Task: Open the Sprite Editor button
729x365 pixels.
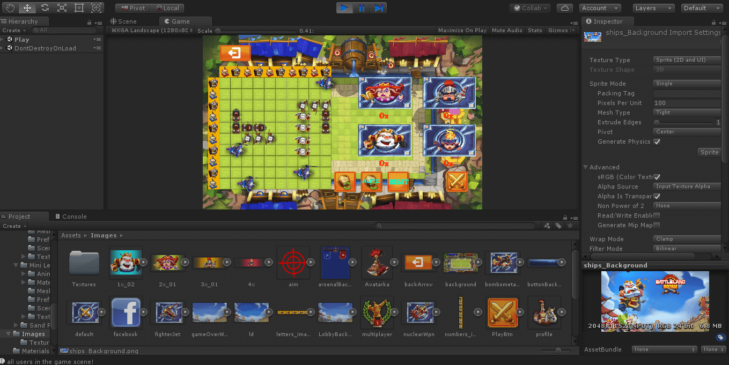Action: (709, 152)
